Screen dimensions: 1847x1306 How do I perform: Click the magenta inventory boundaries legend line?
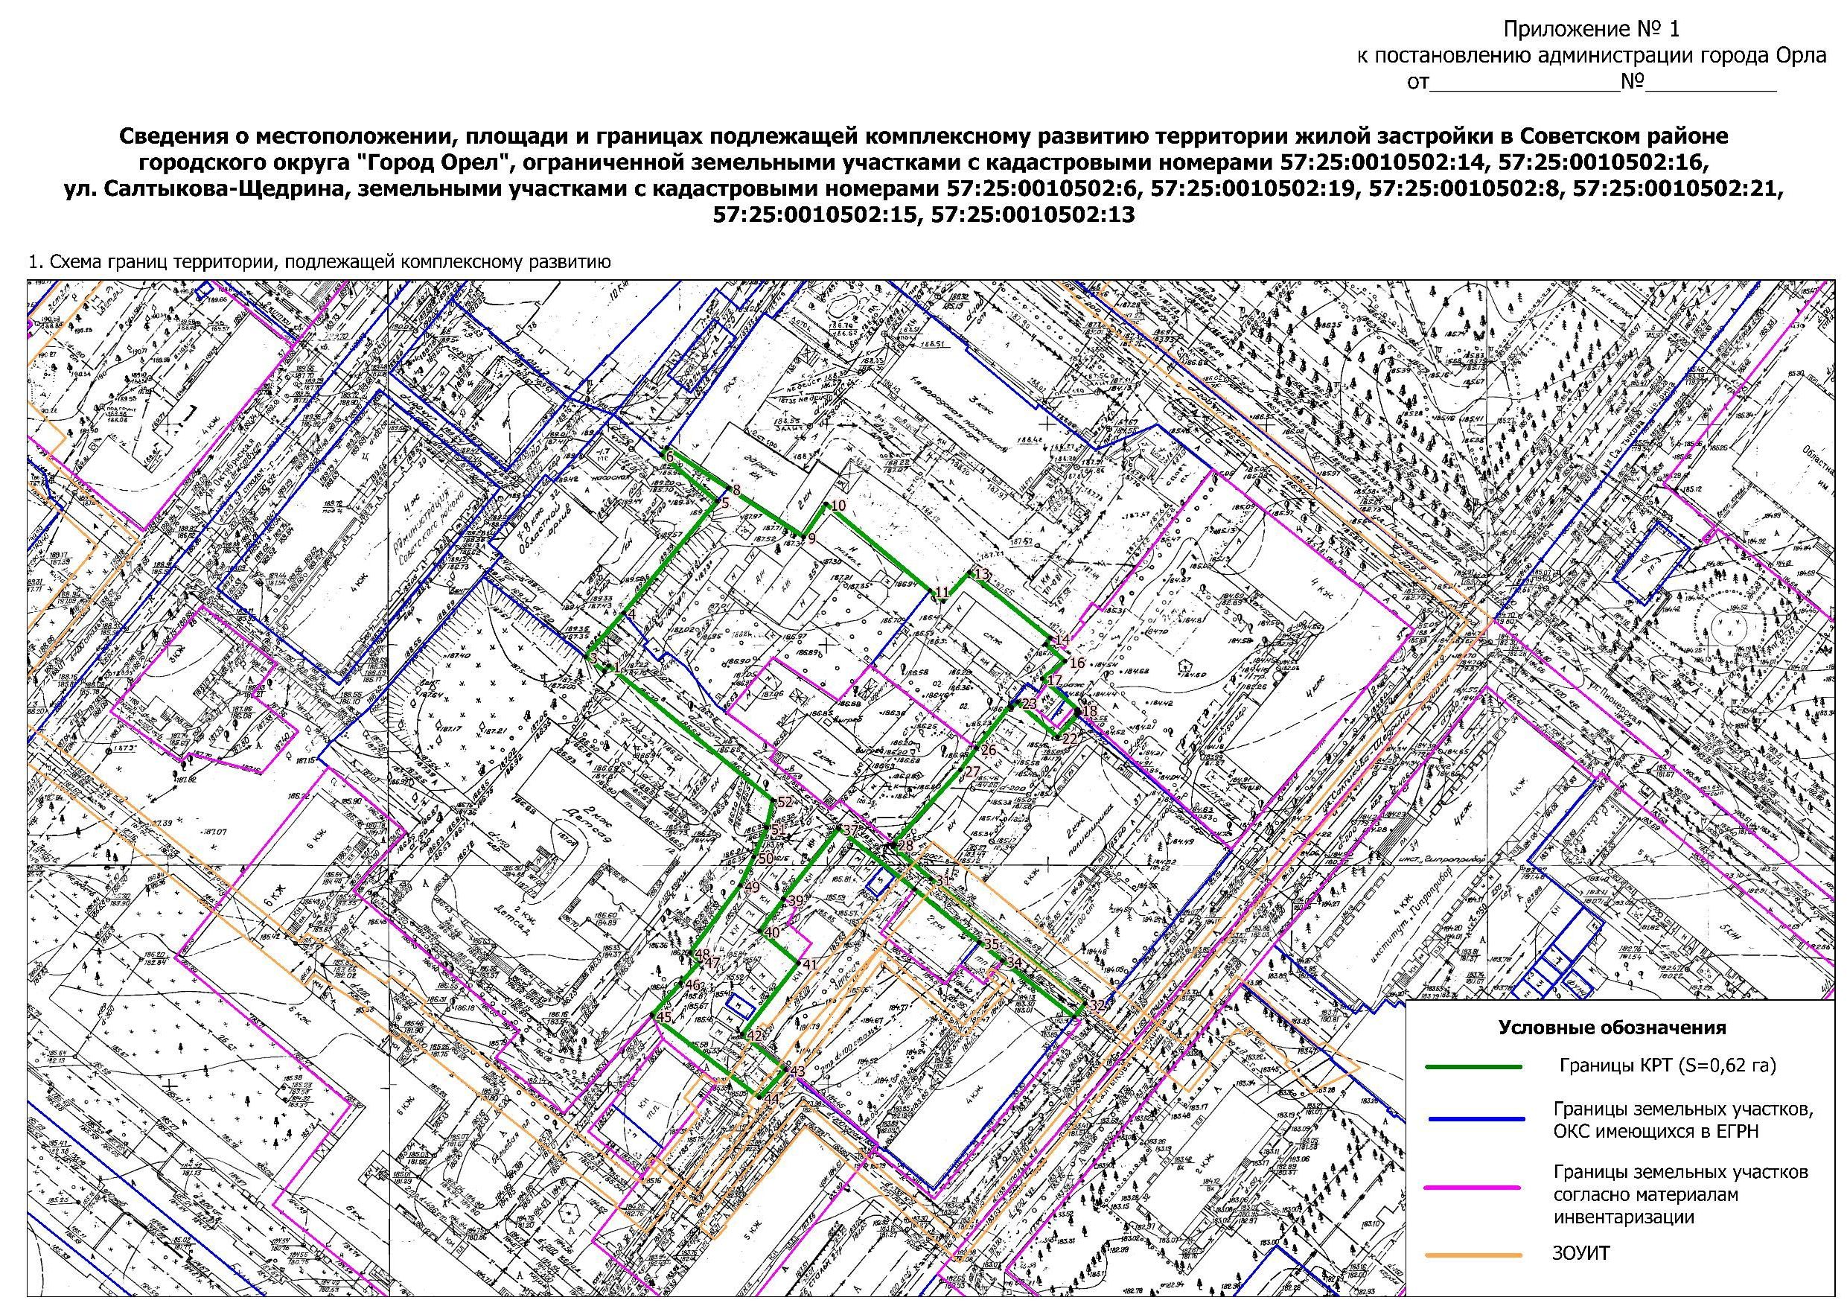(x=1474, y=1187)
